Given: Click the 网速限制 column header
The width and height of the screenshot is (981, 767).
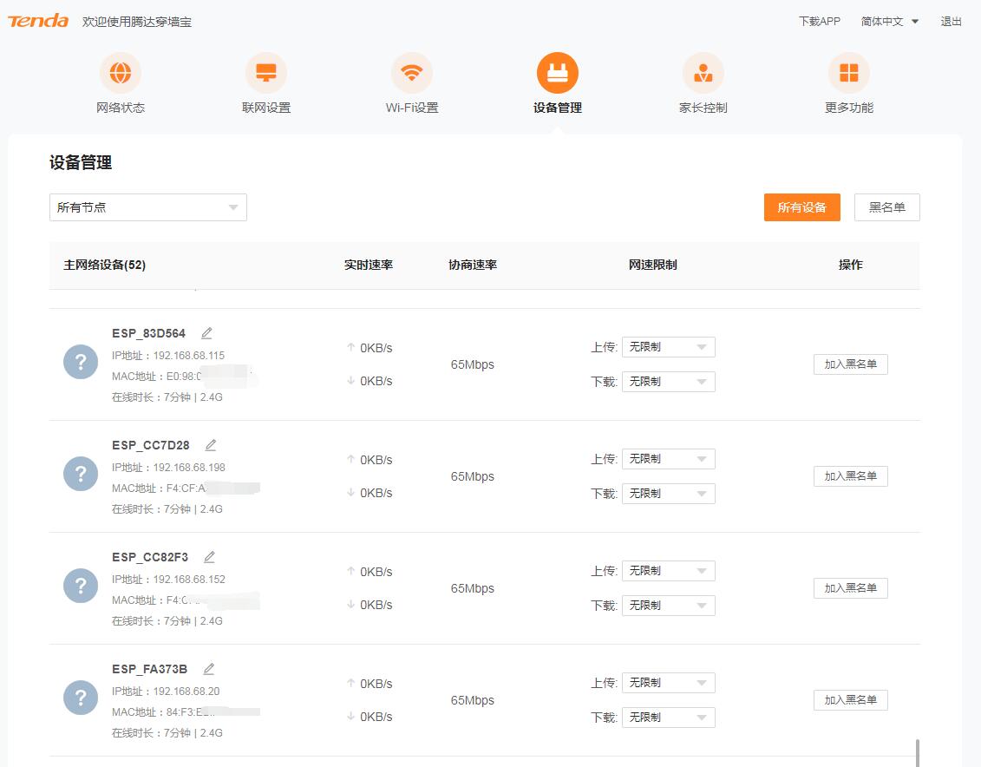Looking at the screenshot, I should 653,265.
